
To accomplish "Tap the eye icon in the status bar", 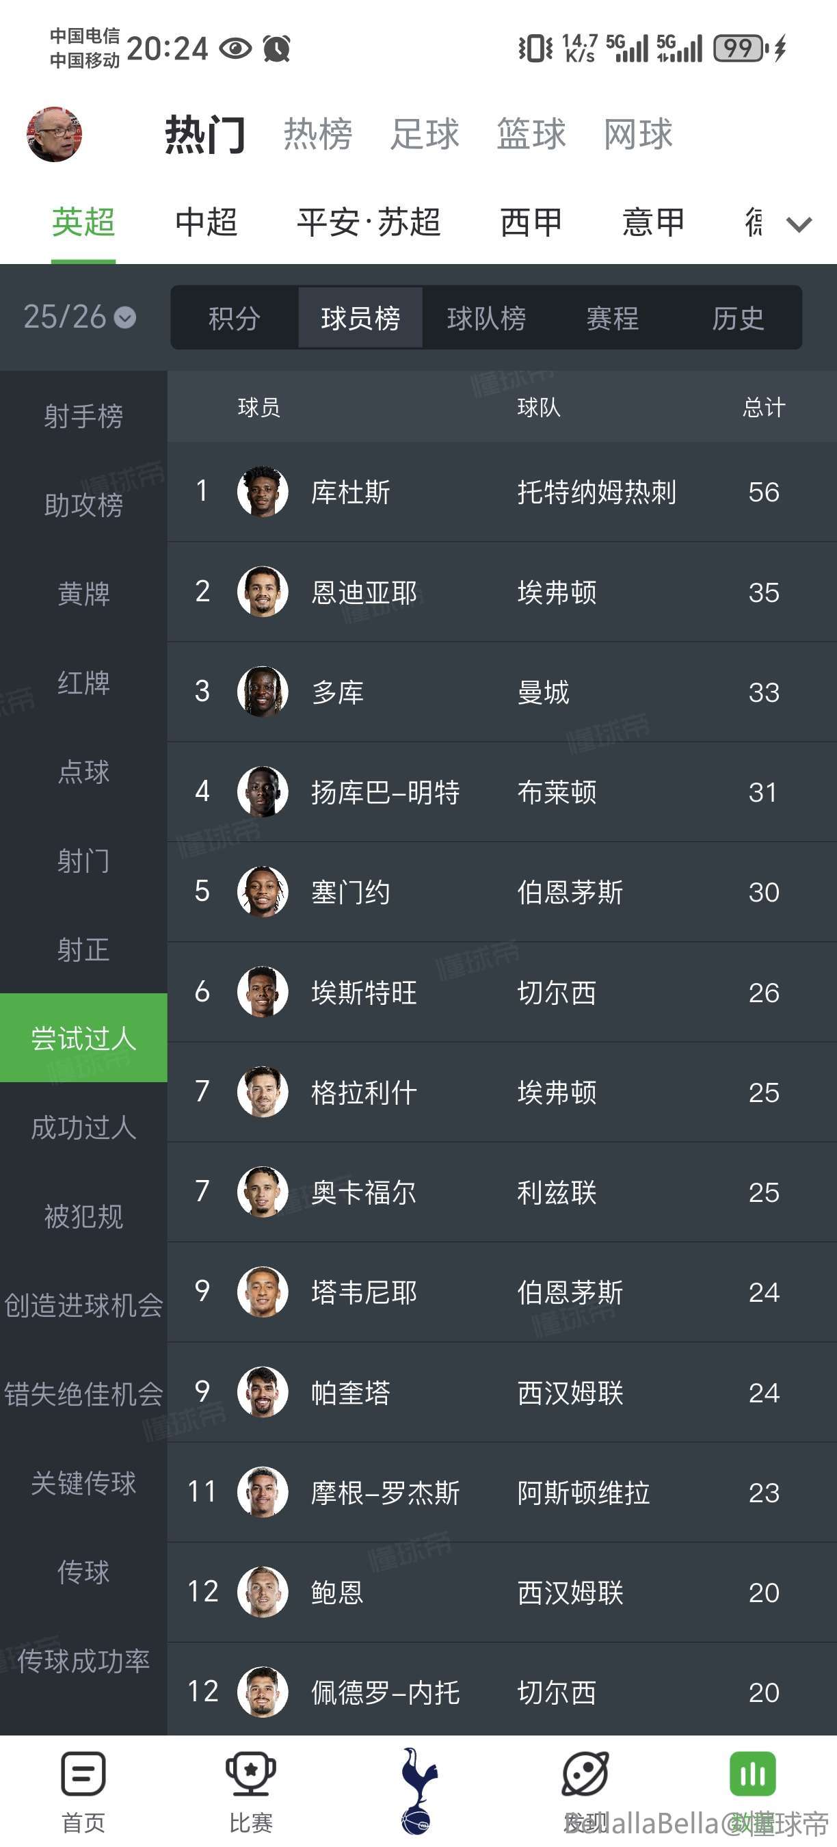I will (235, 49).
